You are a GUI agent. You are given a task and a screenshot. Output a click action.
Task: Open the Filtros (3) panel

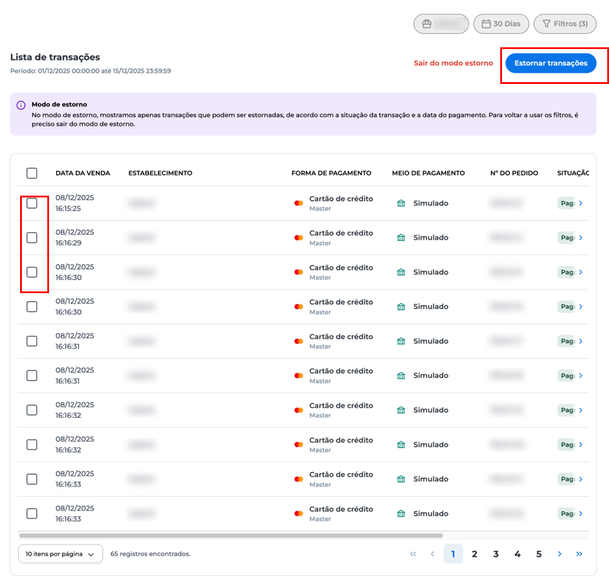click(565, 24)
